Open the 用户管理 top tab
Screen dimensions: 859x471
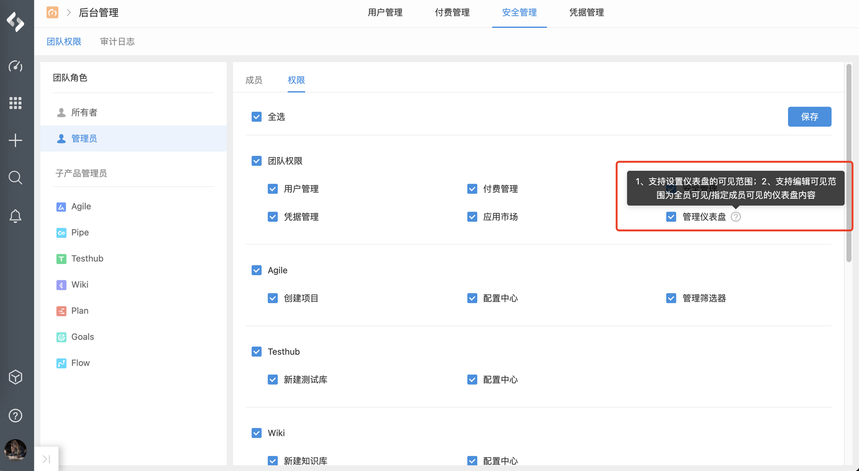[x=385, y=12]
